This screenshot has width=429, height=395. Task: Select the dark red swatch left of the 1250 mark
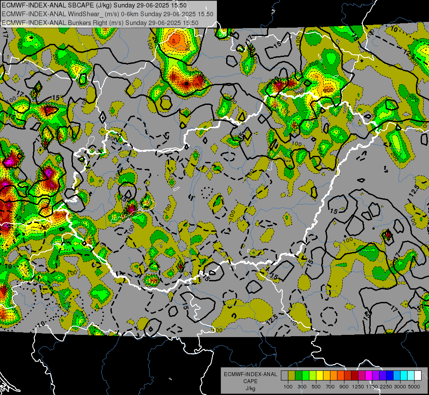click(x=355, y=376)
